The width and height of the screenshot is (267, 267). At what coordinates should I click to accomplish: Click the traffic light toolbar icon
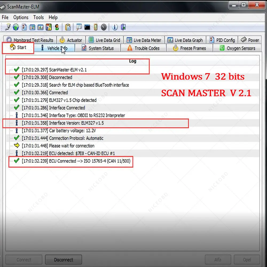[57, 27]
